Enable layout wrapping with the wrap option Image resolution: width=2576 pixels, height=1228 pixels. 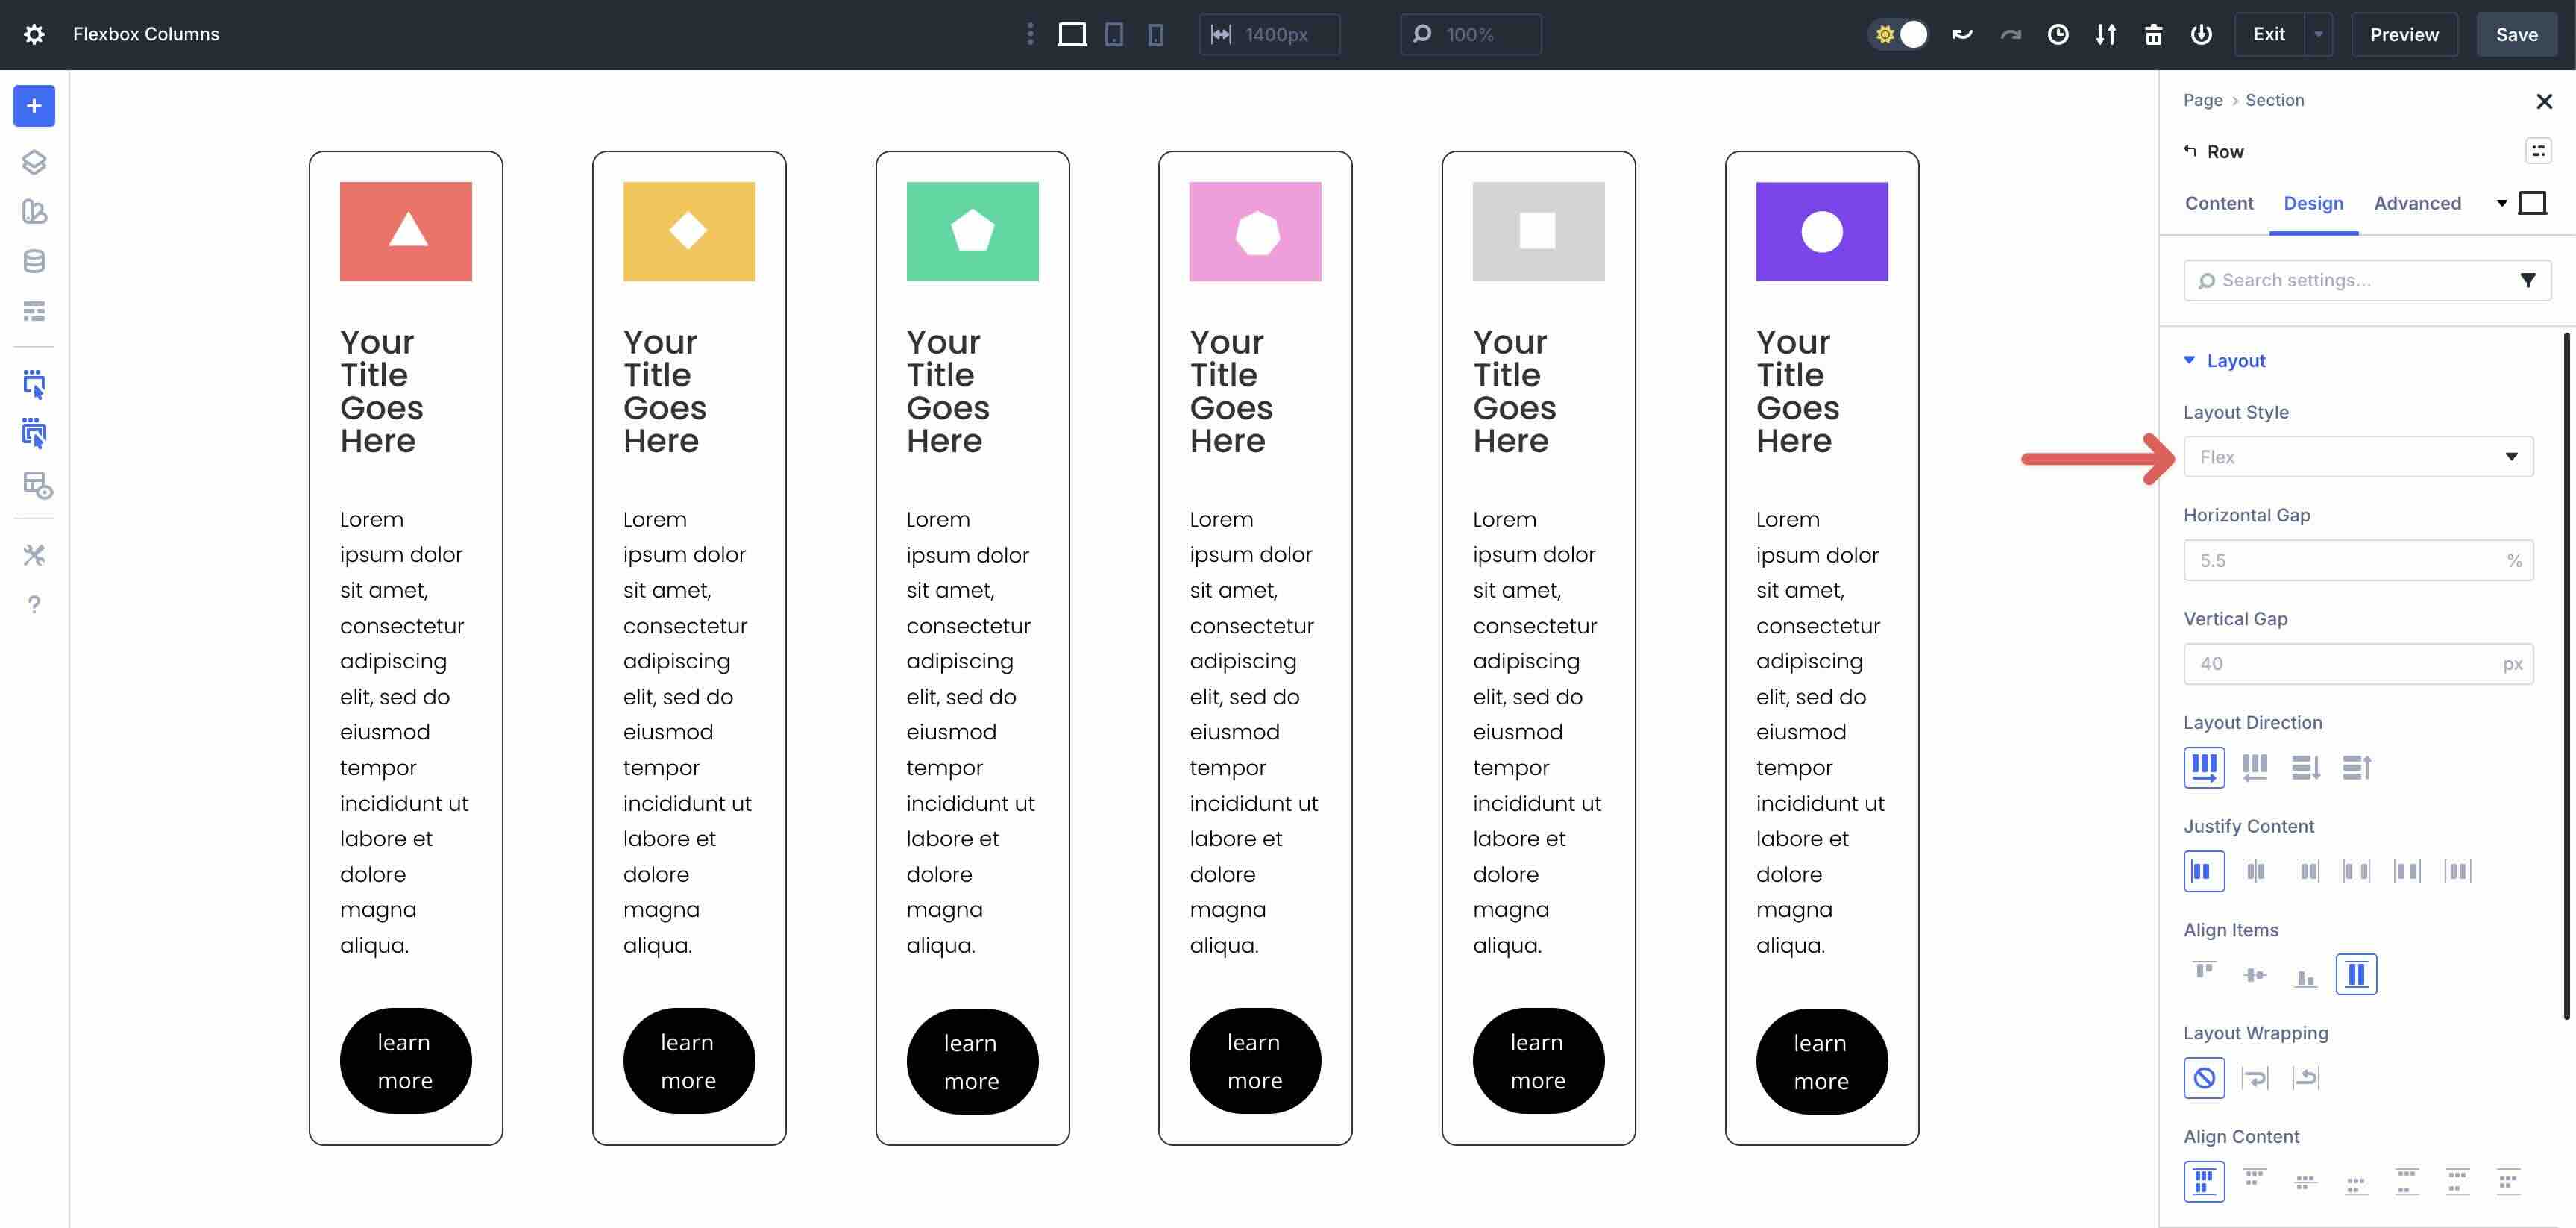tap(2255, 1078)
